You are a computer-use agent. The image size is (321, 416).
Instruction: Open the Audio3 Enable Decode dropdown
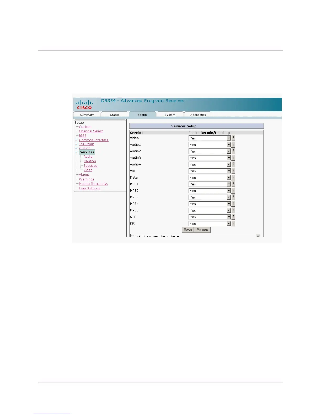pyautogui.click(x=210, y=158)
